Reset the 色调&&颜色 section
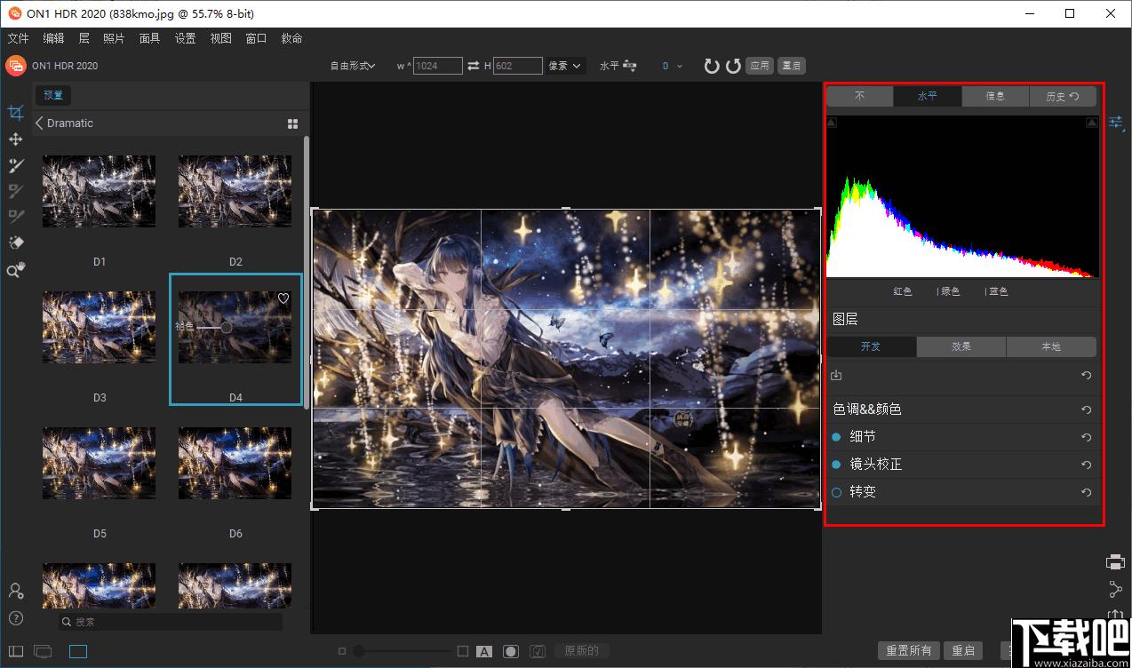Image resolution: width=1132 pixels, height=668 pixels. coord(1086,410)
